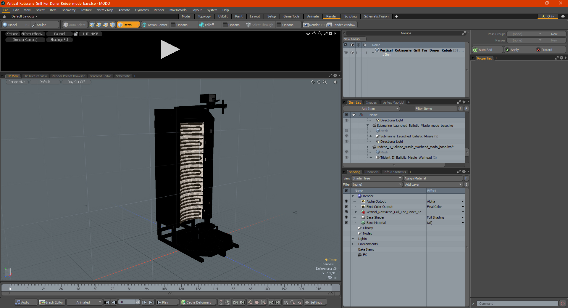Open the Texture menu

click(x=86, y=10)
